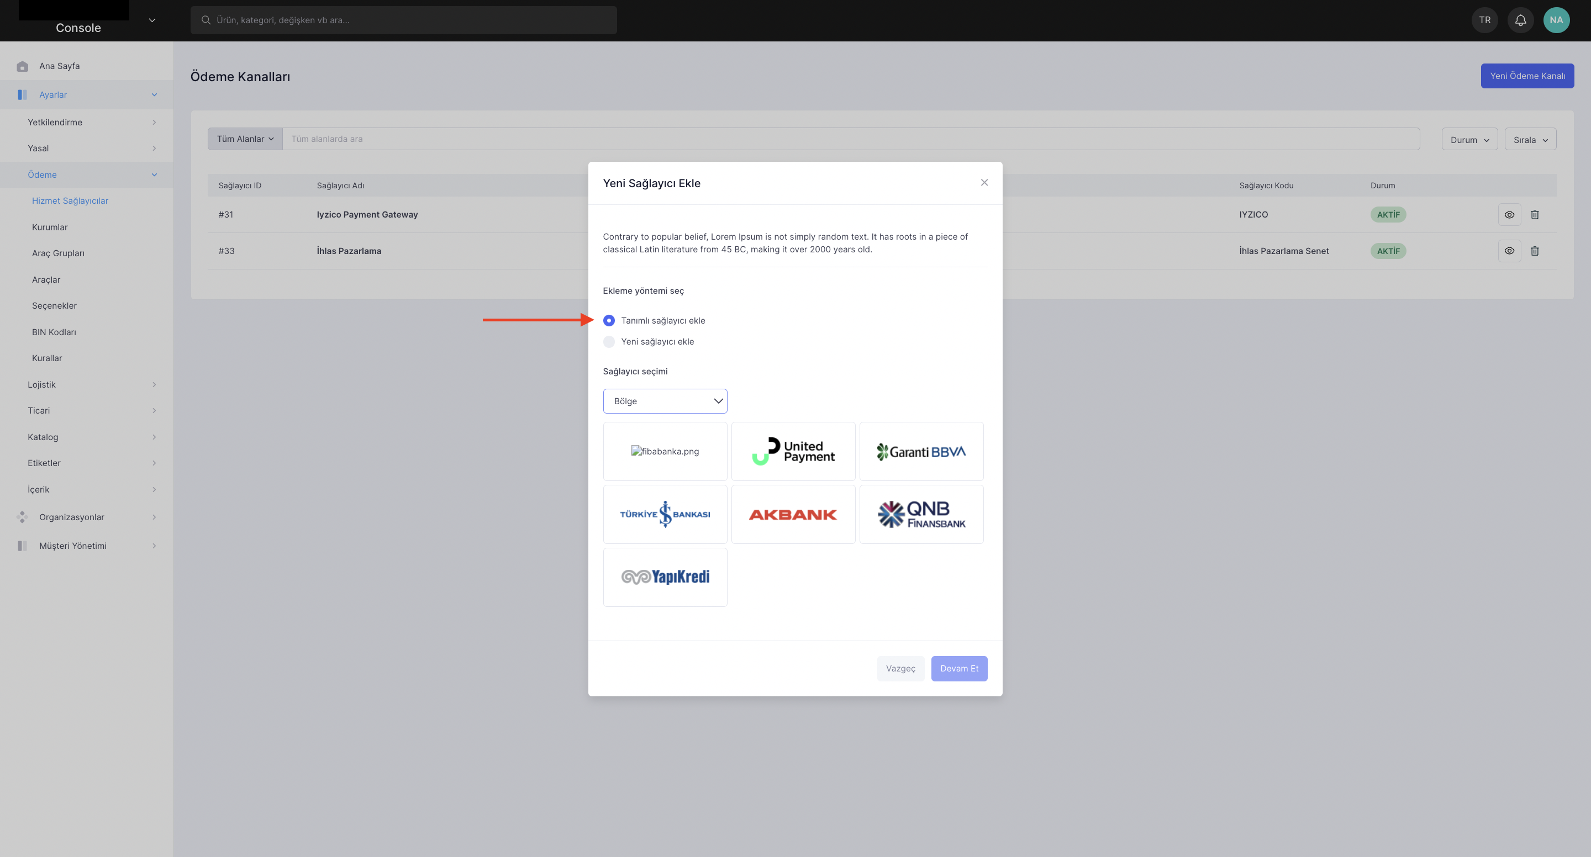The image size is (1591, 857).
Task: Click the Sağlayıcı Kodu column header
Action: [1266, 185]
